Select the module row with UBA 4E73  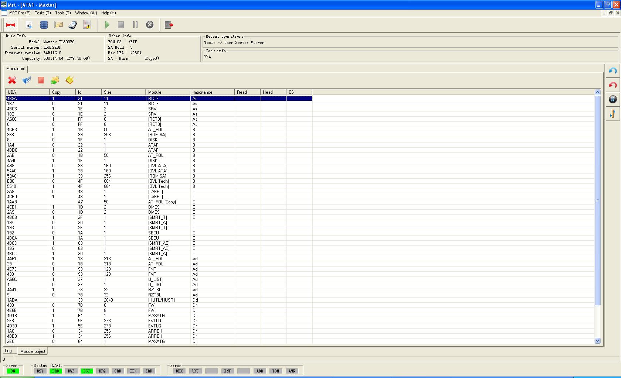pos(159,269)
